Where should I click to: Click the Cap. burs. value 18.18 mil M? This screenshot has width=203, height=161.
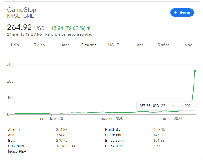63,146
